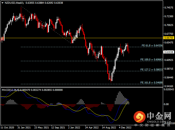Click the 4 Dec 2022 date marker
The height and width of the screenshot is (130, 175).
click(125, 127)
